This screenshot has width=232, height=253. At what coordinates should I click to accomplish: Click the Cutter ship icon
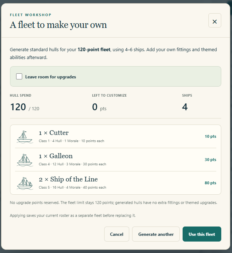(25, 137)
